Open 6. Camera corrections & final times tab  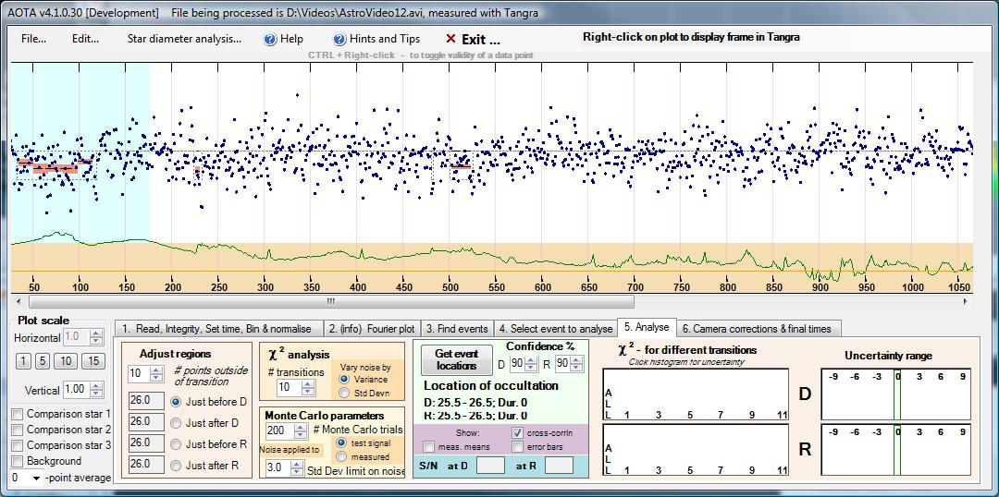(758, 328)
